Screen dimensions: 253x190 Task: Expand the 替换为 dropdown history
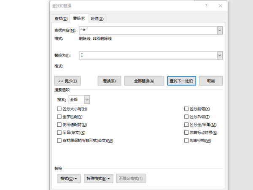coord(220,55)
